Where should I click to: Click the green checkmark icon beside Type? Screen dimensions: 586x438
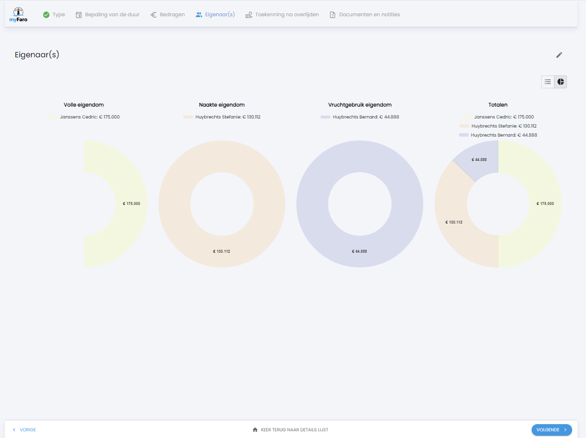click(x=46, y=15)
